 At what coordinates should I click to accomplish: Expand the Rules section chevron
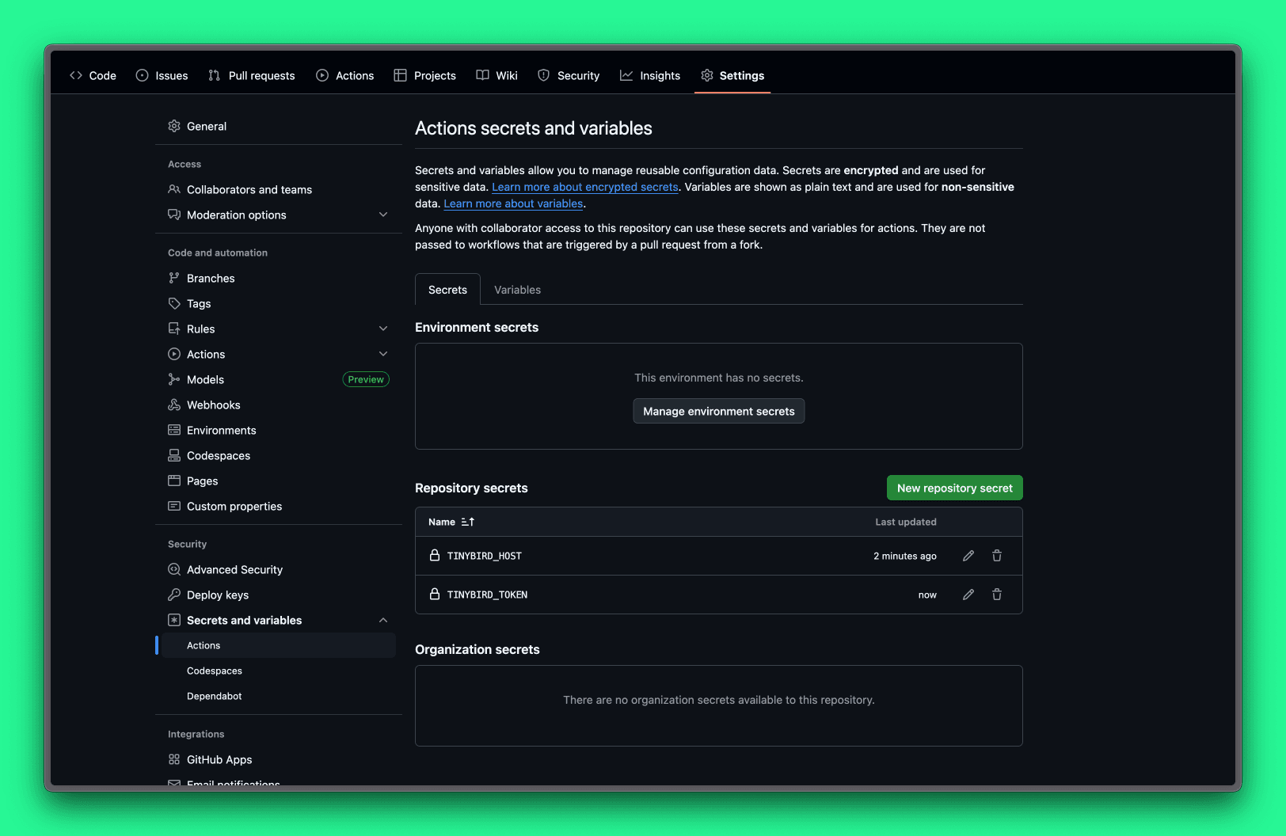[x=383, y=328]
